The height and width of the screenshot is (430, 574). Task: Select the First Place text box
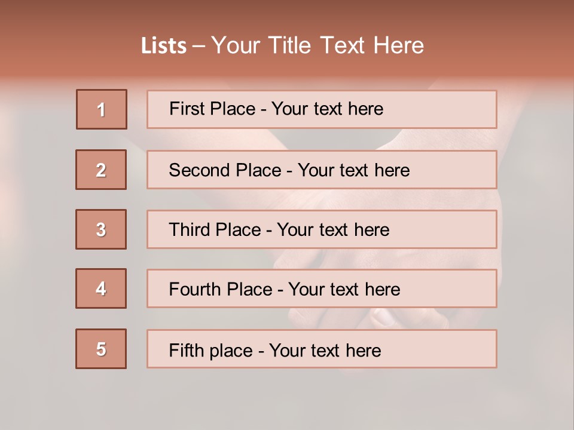tap(322, 109)
